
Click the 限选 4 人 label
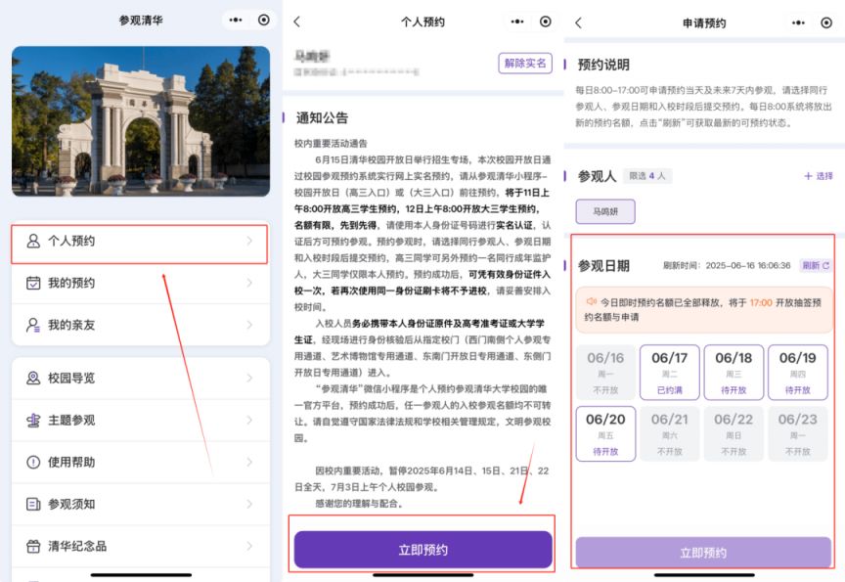tap(647, 176)
